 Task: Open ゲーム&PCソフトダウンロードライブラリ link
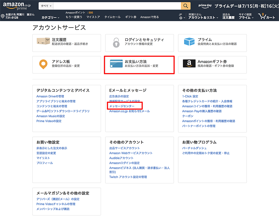pyautogui.click(x=63, y=111)
